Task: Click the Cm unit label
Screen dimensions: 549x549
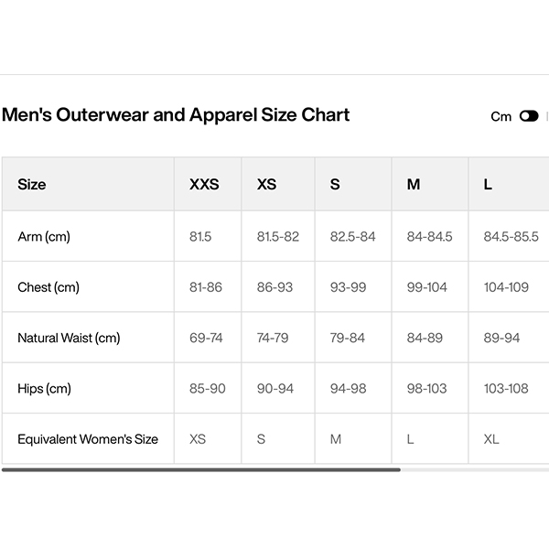Action: (x=501, y=116)
